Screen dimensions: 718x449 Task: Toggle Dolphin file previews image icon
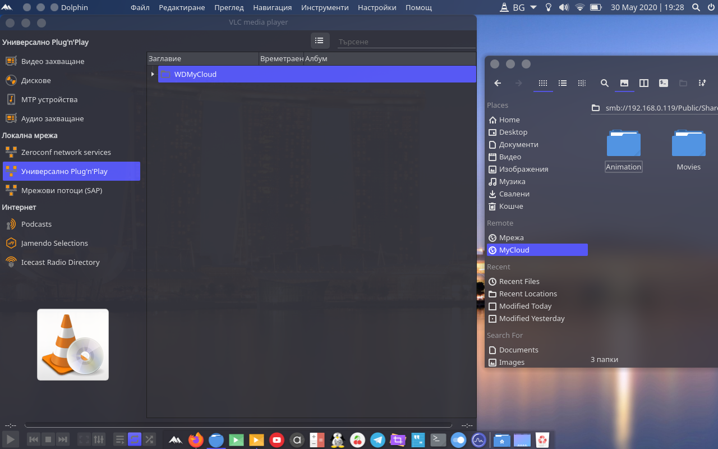(x=624, y=83)
